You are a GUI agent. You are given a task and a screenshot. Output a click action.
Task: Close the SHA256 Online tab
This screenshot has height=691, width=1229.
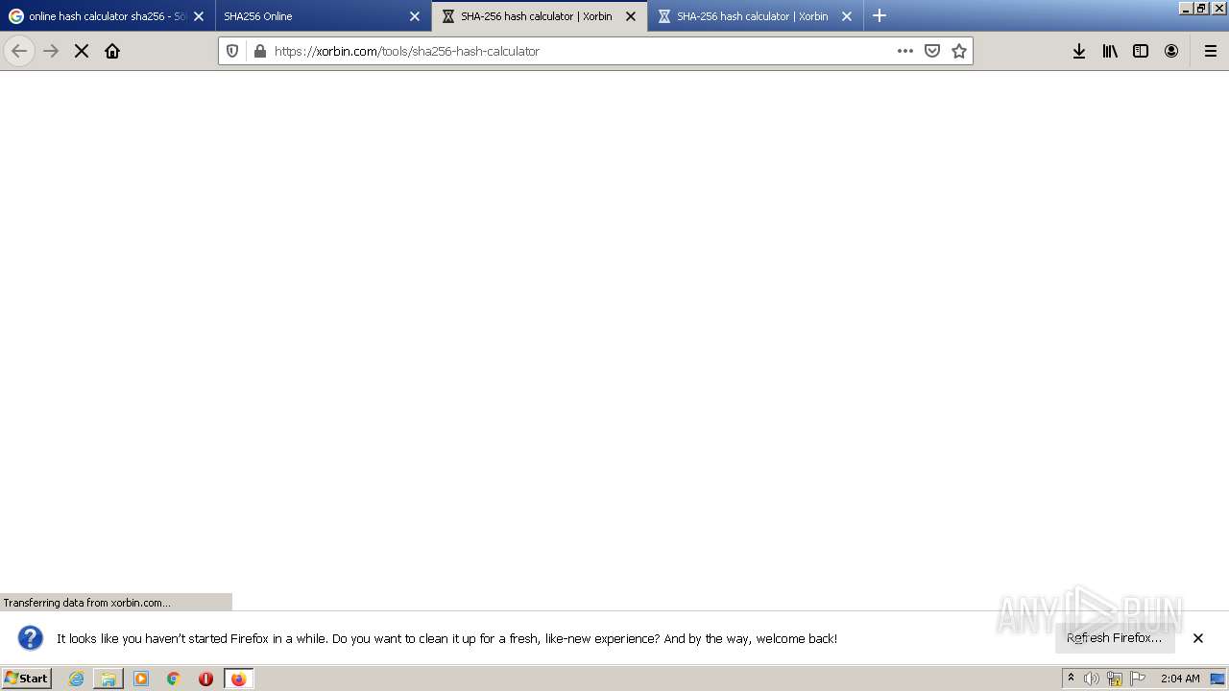pos(415,16)
